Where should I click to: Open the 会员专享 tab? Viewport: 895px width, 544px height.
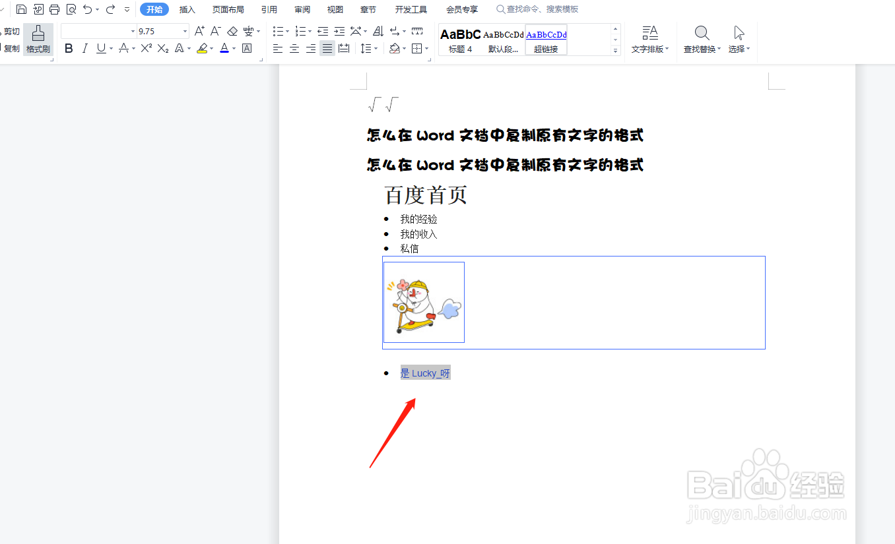pos(462,9)
